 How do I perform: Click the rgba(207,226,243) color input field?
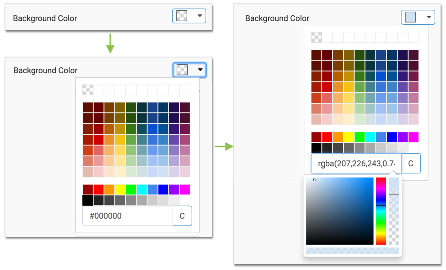coord(356,164)
